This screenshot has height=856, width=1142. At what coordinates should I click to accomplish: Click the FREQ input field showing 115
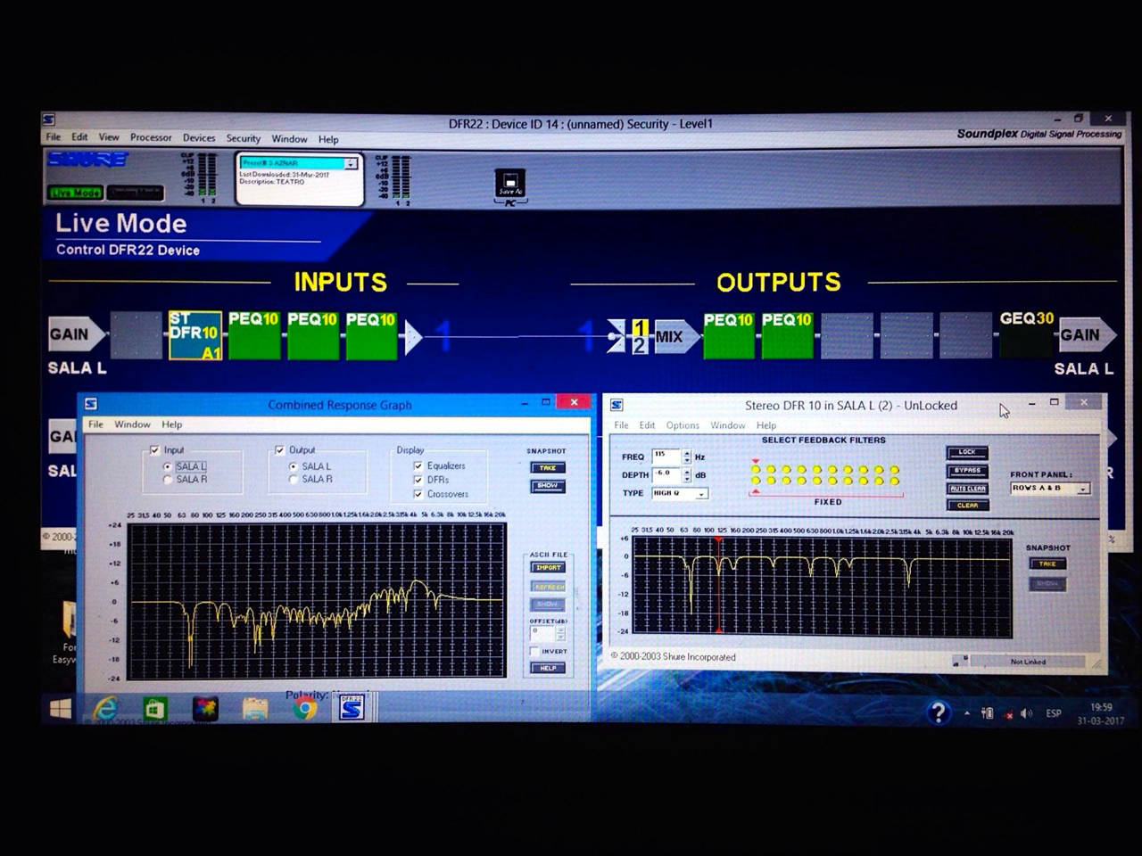[666, 456]
